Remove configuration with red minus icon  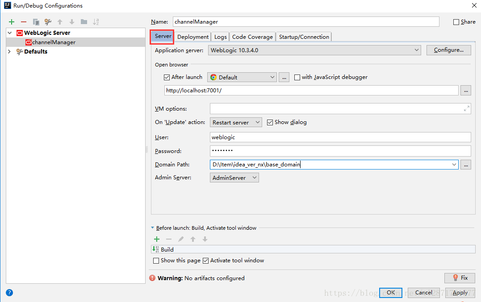tap(24, 22)
